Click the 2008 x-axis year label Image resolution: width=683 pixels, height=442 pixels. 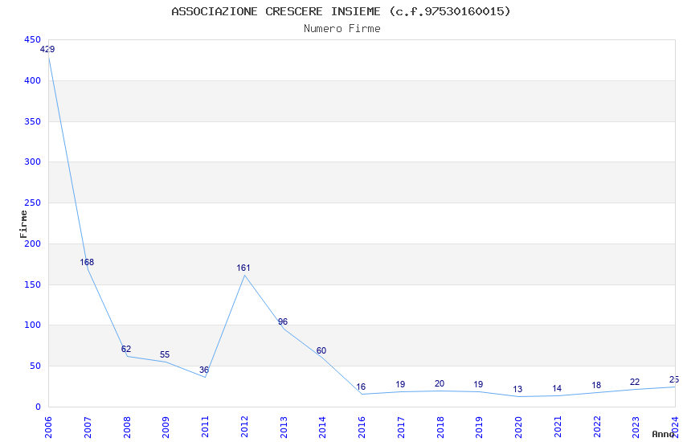[127, 427]
